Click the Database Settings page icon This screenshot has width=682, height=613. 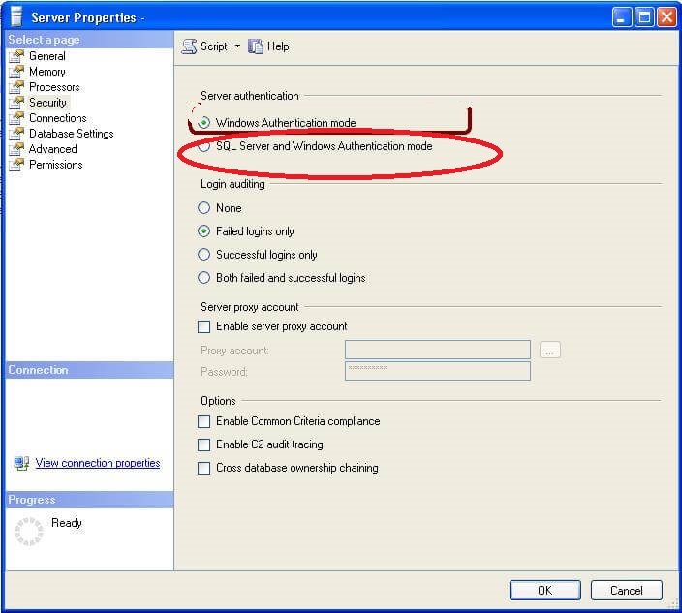click(17, 134)
